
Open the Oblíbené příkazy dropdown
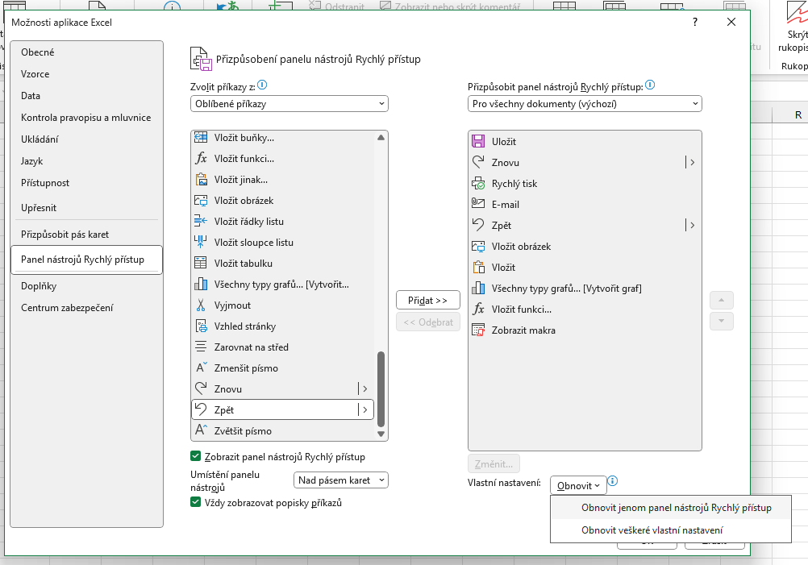[289, 104]
